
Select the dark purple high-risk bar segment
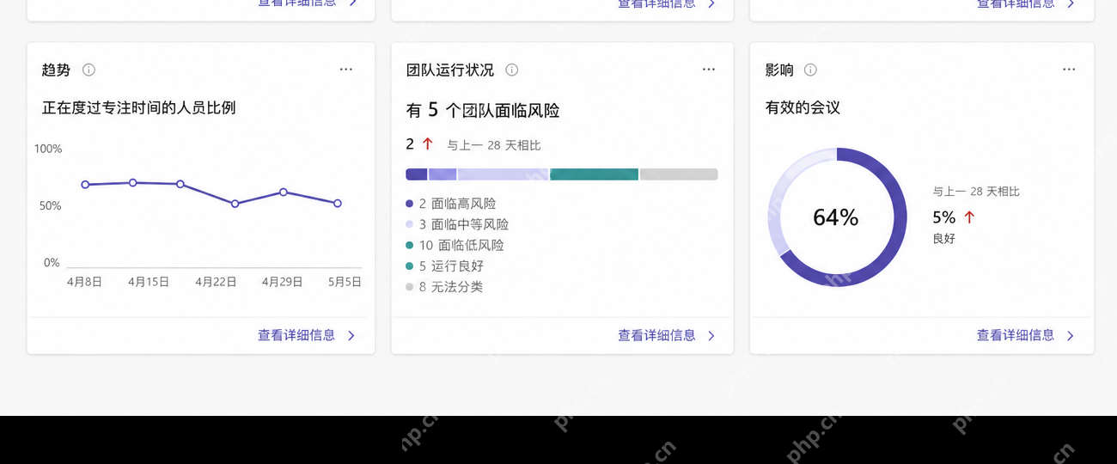417,174
